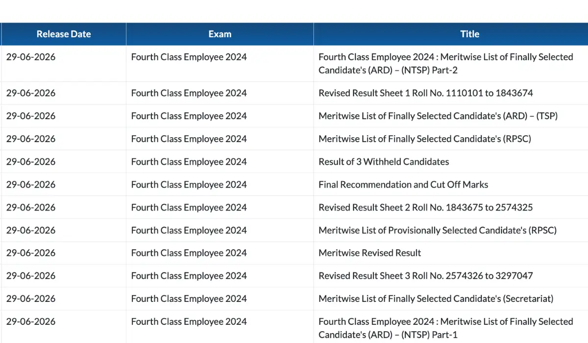Open Revised Result Sheet 2 Roll No. 1843675

(x=425, y=207)
